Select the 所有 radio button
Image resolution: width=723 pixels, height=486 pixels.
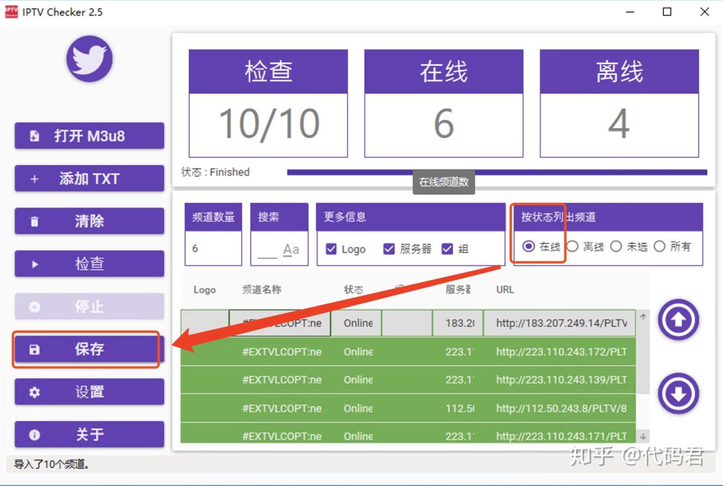(659, 246)
